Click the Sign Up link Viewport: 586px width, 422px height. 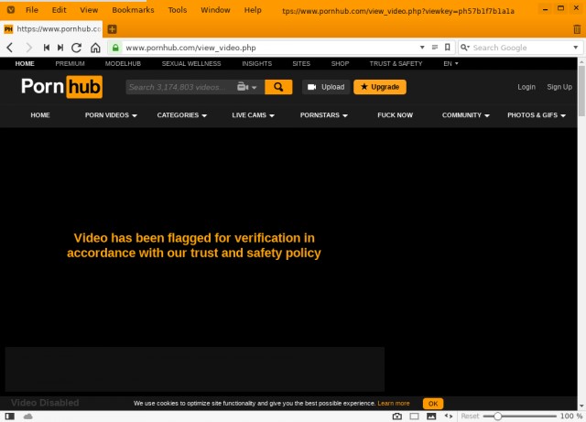559,87
